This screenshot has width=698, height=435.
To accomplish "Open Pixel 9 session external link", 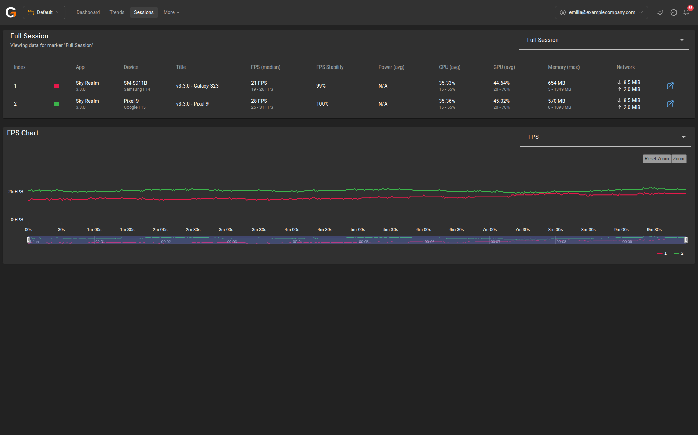I will [x=670, y=104].
